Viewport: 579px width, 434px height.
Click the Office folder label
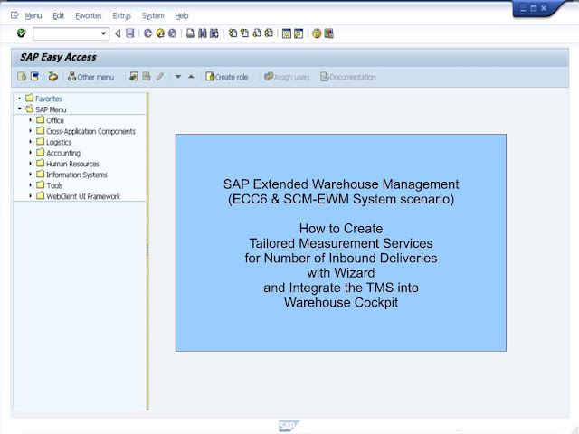pos(55,120)
